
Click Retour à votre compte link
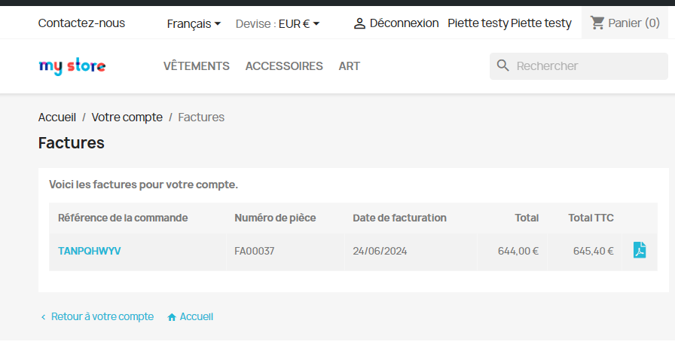pos(102,316)
